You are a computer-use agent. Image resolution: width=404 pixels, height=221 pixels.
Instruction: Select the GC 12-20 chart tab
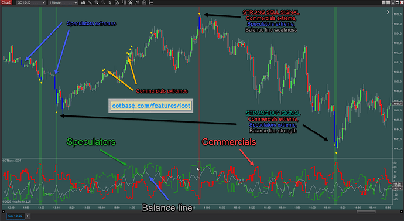(x=15, y=216)
